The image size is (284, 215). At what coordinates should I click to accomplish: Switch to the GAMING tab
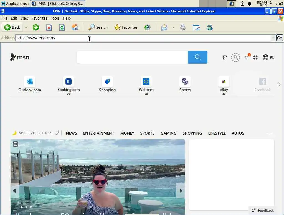coord(168,133)
